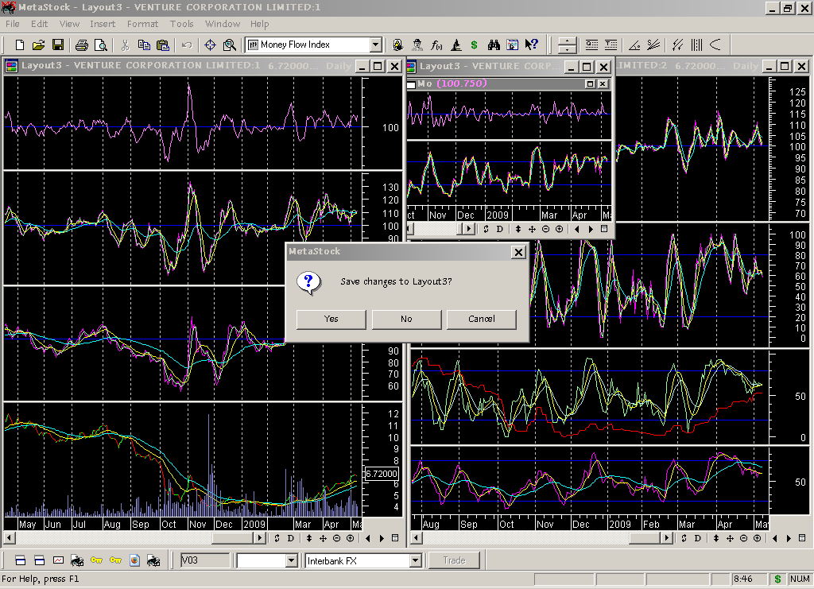Image resolution: width=814 pixels, height=589 pixels.
Task: Click the Cut scissors icon
Action: 125,45
